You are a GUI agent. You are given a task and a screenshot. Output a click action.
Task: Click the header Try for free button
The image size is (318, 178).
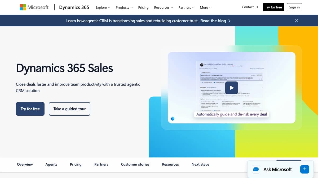tap(273, 7)
